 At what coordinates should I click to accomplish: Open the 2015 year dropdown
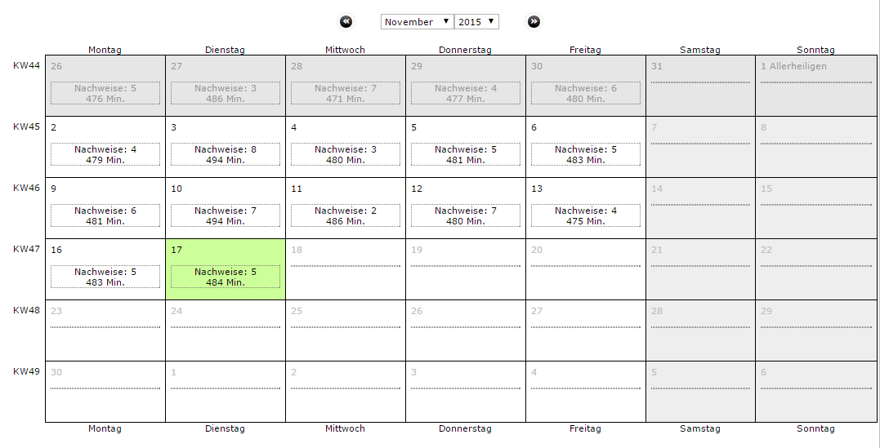(x=476, y=22)
